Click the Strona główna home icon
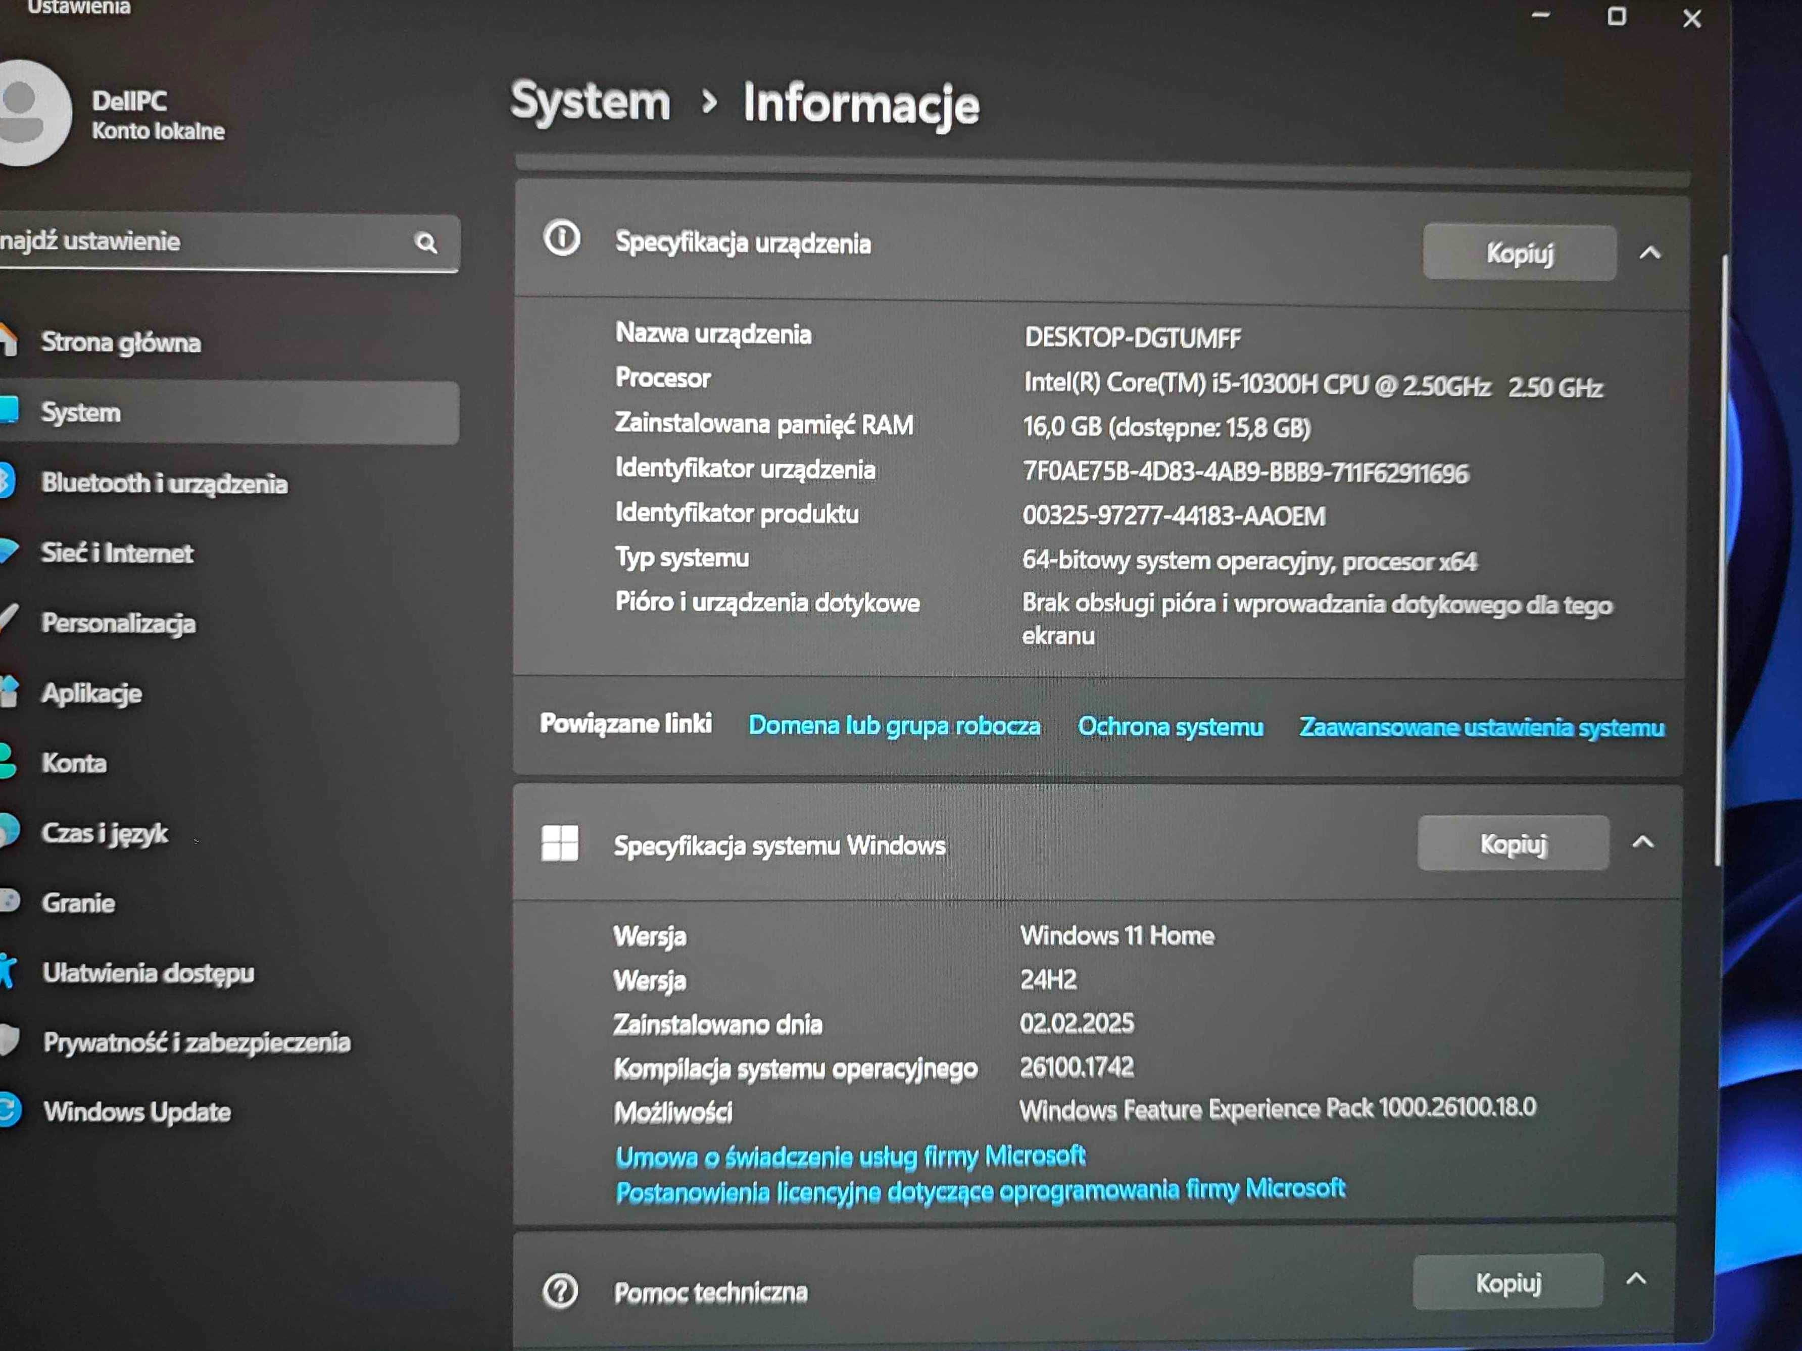The width and height of the screenshot is (1802, 1351). [x=8, y=340]
